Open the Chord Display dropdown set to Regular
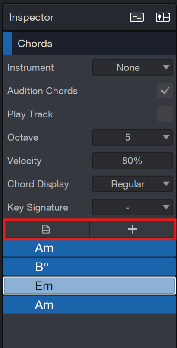The image size is (177, 348). click(x=133, y=184)
